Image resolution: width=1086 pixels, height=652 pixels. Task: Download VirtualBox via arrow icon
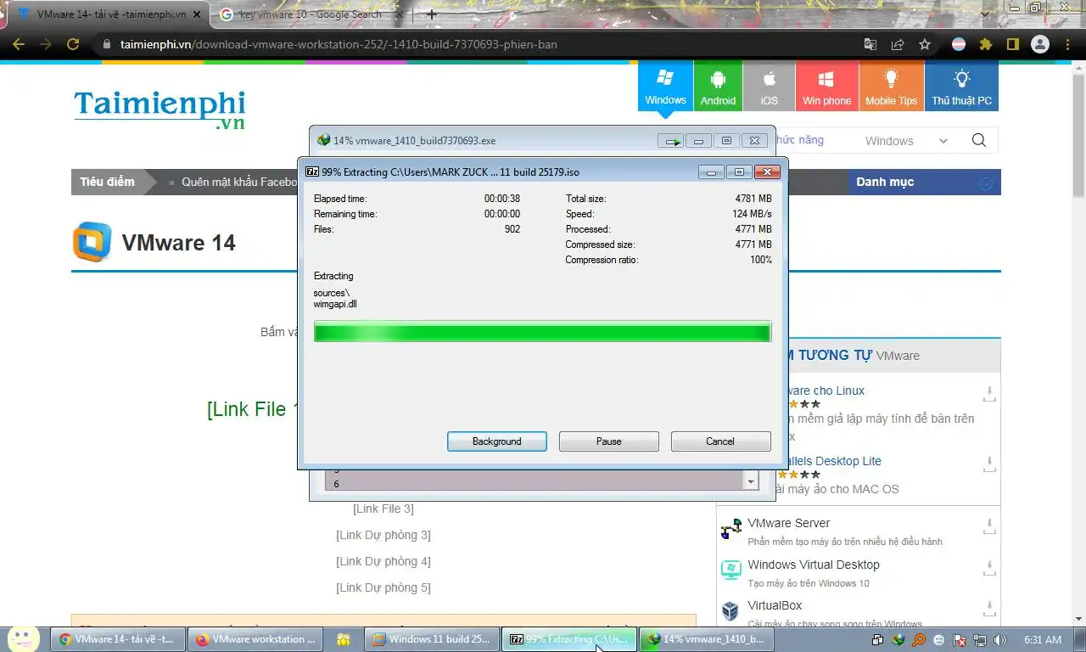989,608
